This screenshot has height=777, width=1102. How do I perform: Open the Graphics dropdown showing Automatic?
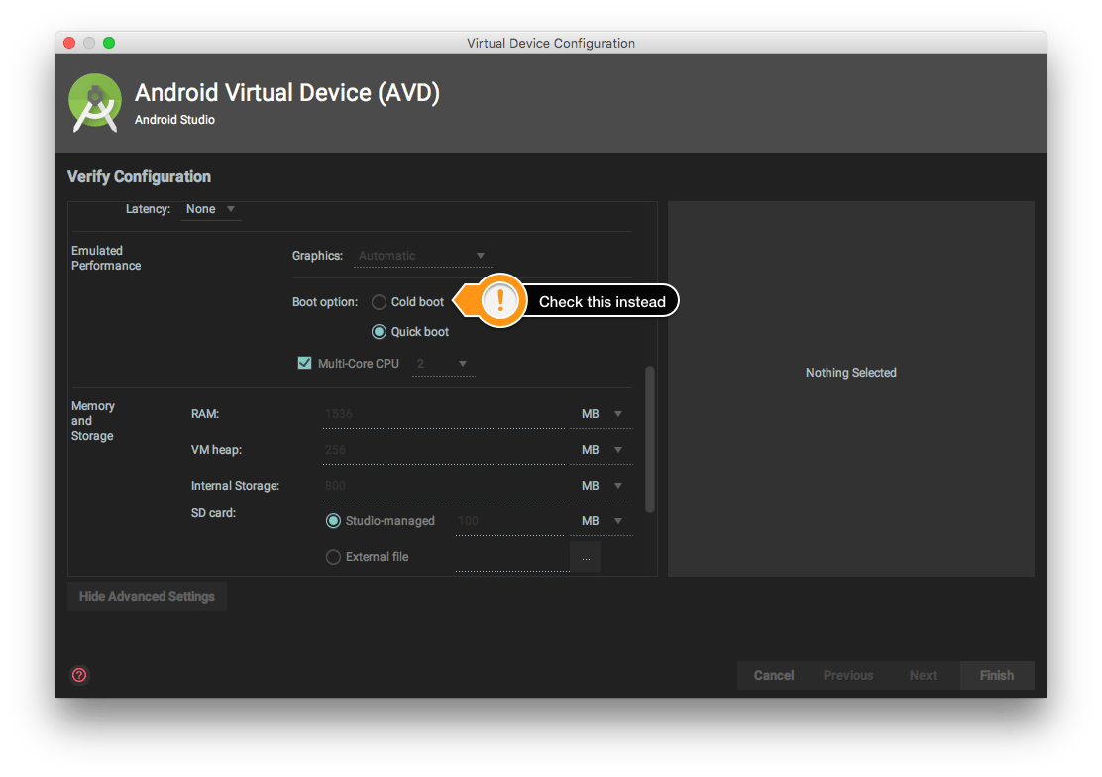422,256
